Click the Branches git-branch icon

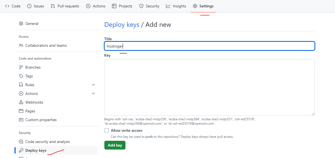point(21,67)
